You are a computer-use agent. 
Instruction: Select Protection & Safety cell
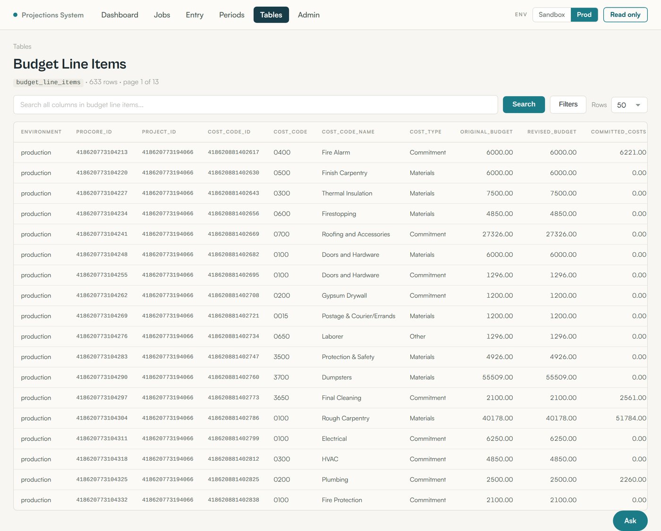[348, 357]
